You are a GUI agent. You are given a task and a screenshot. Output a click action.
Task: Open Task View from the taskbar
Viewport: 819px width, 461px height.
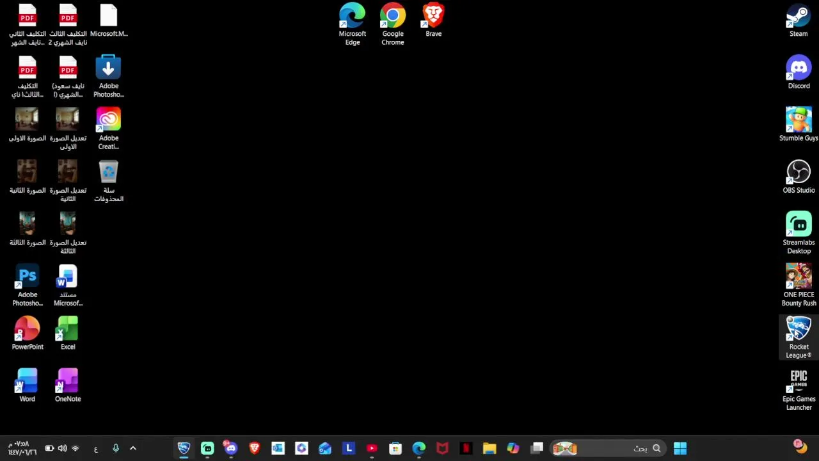[x=537, y=448]
